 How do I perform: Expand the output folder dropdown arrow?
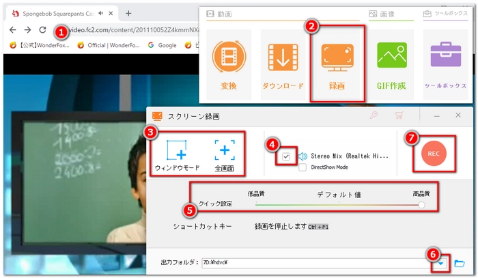(443, 263)
